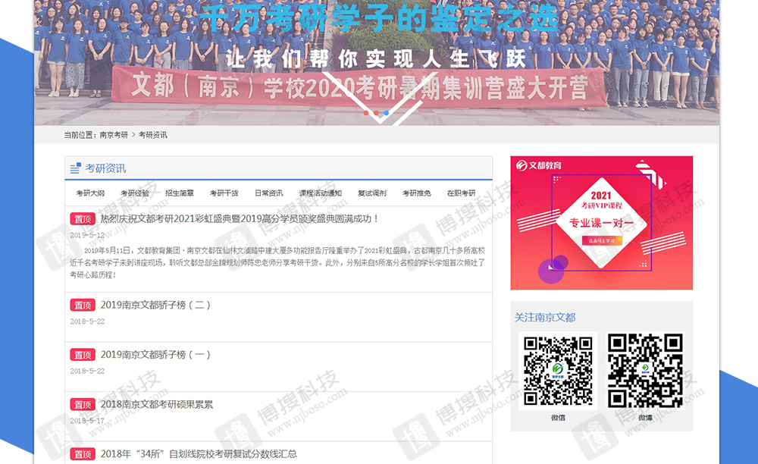Open the 微博 QR code image
The image size is (758, 464).
tap(645, 371)
